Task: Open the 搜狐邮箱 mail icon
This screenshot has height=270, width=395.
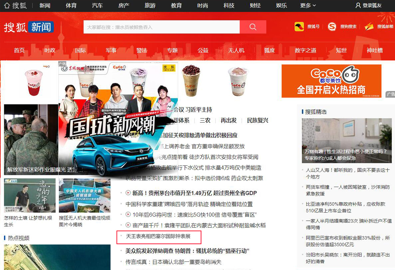Action: (x=369, y=27)
